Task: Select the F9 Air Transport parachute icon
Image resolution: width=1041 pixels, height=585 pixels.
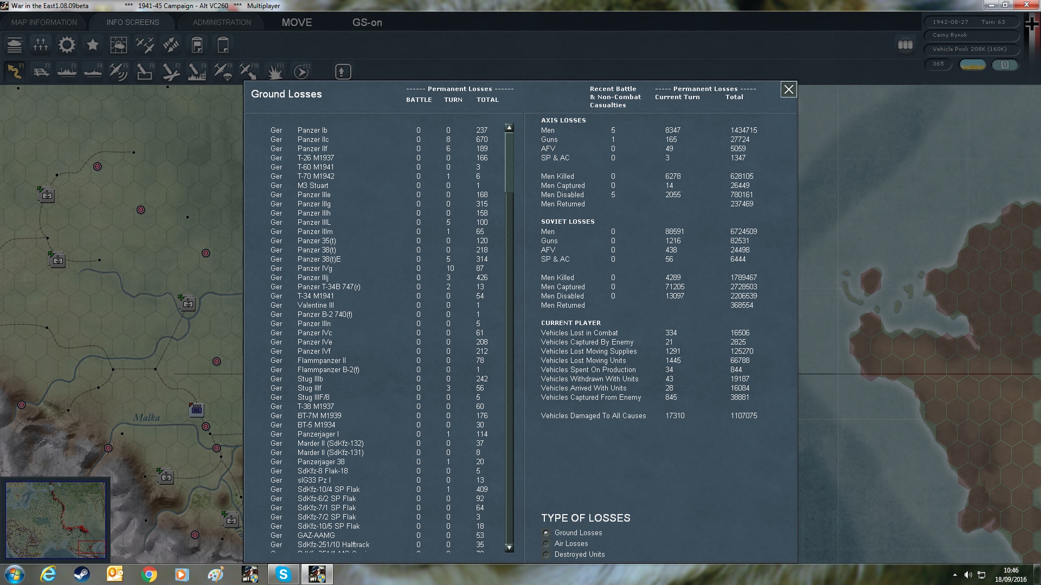Action: [x=223, y=72]
